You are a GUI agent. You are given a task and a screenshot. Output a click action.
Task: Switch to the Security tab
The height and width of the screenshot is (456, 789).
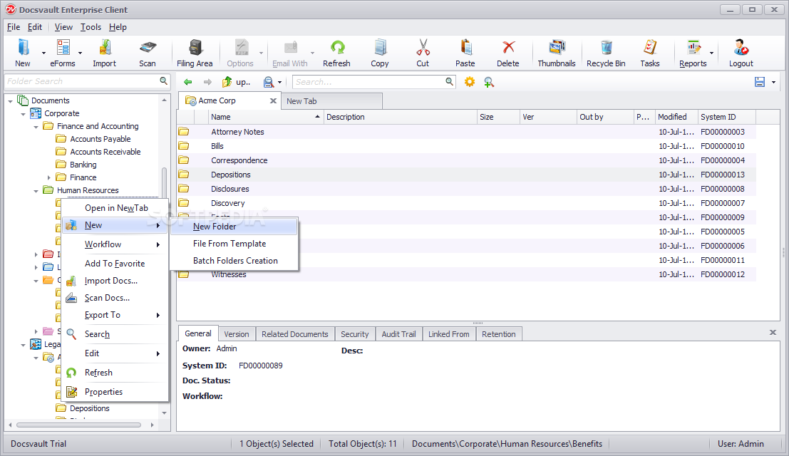355,334
